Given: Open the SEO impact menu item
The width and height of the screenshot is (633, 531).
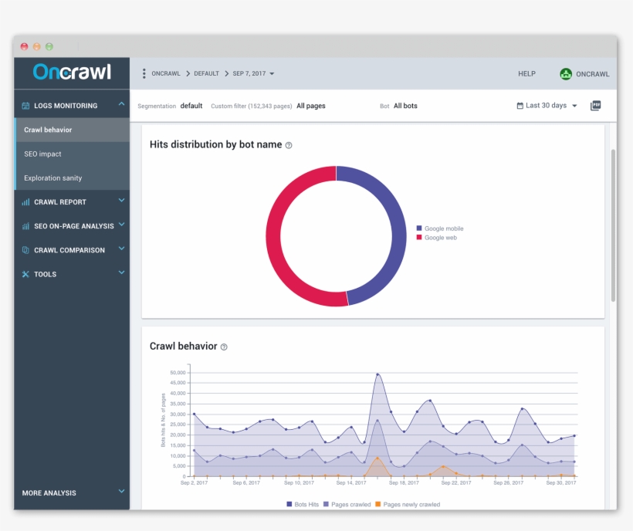Looking at the screenshot, I should (42, 154).
